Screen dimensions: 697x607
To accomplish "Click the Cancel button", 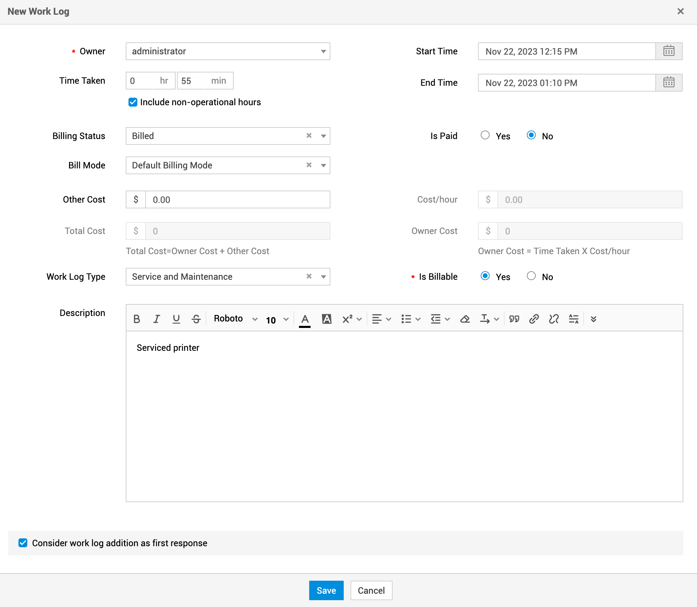I will coord(371,590).
